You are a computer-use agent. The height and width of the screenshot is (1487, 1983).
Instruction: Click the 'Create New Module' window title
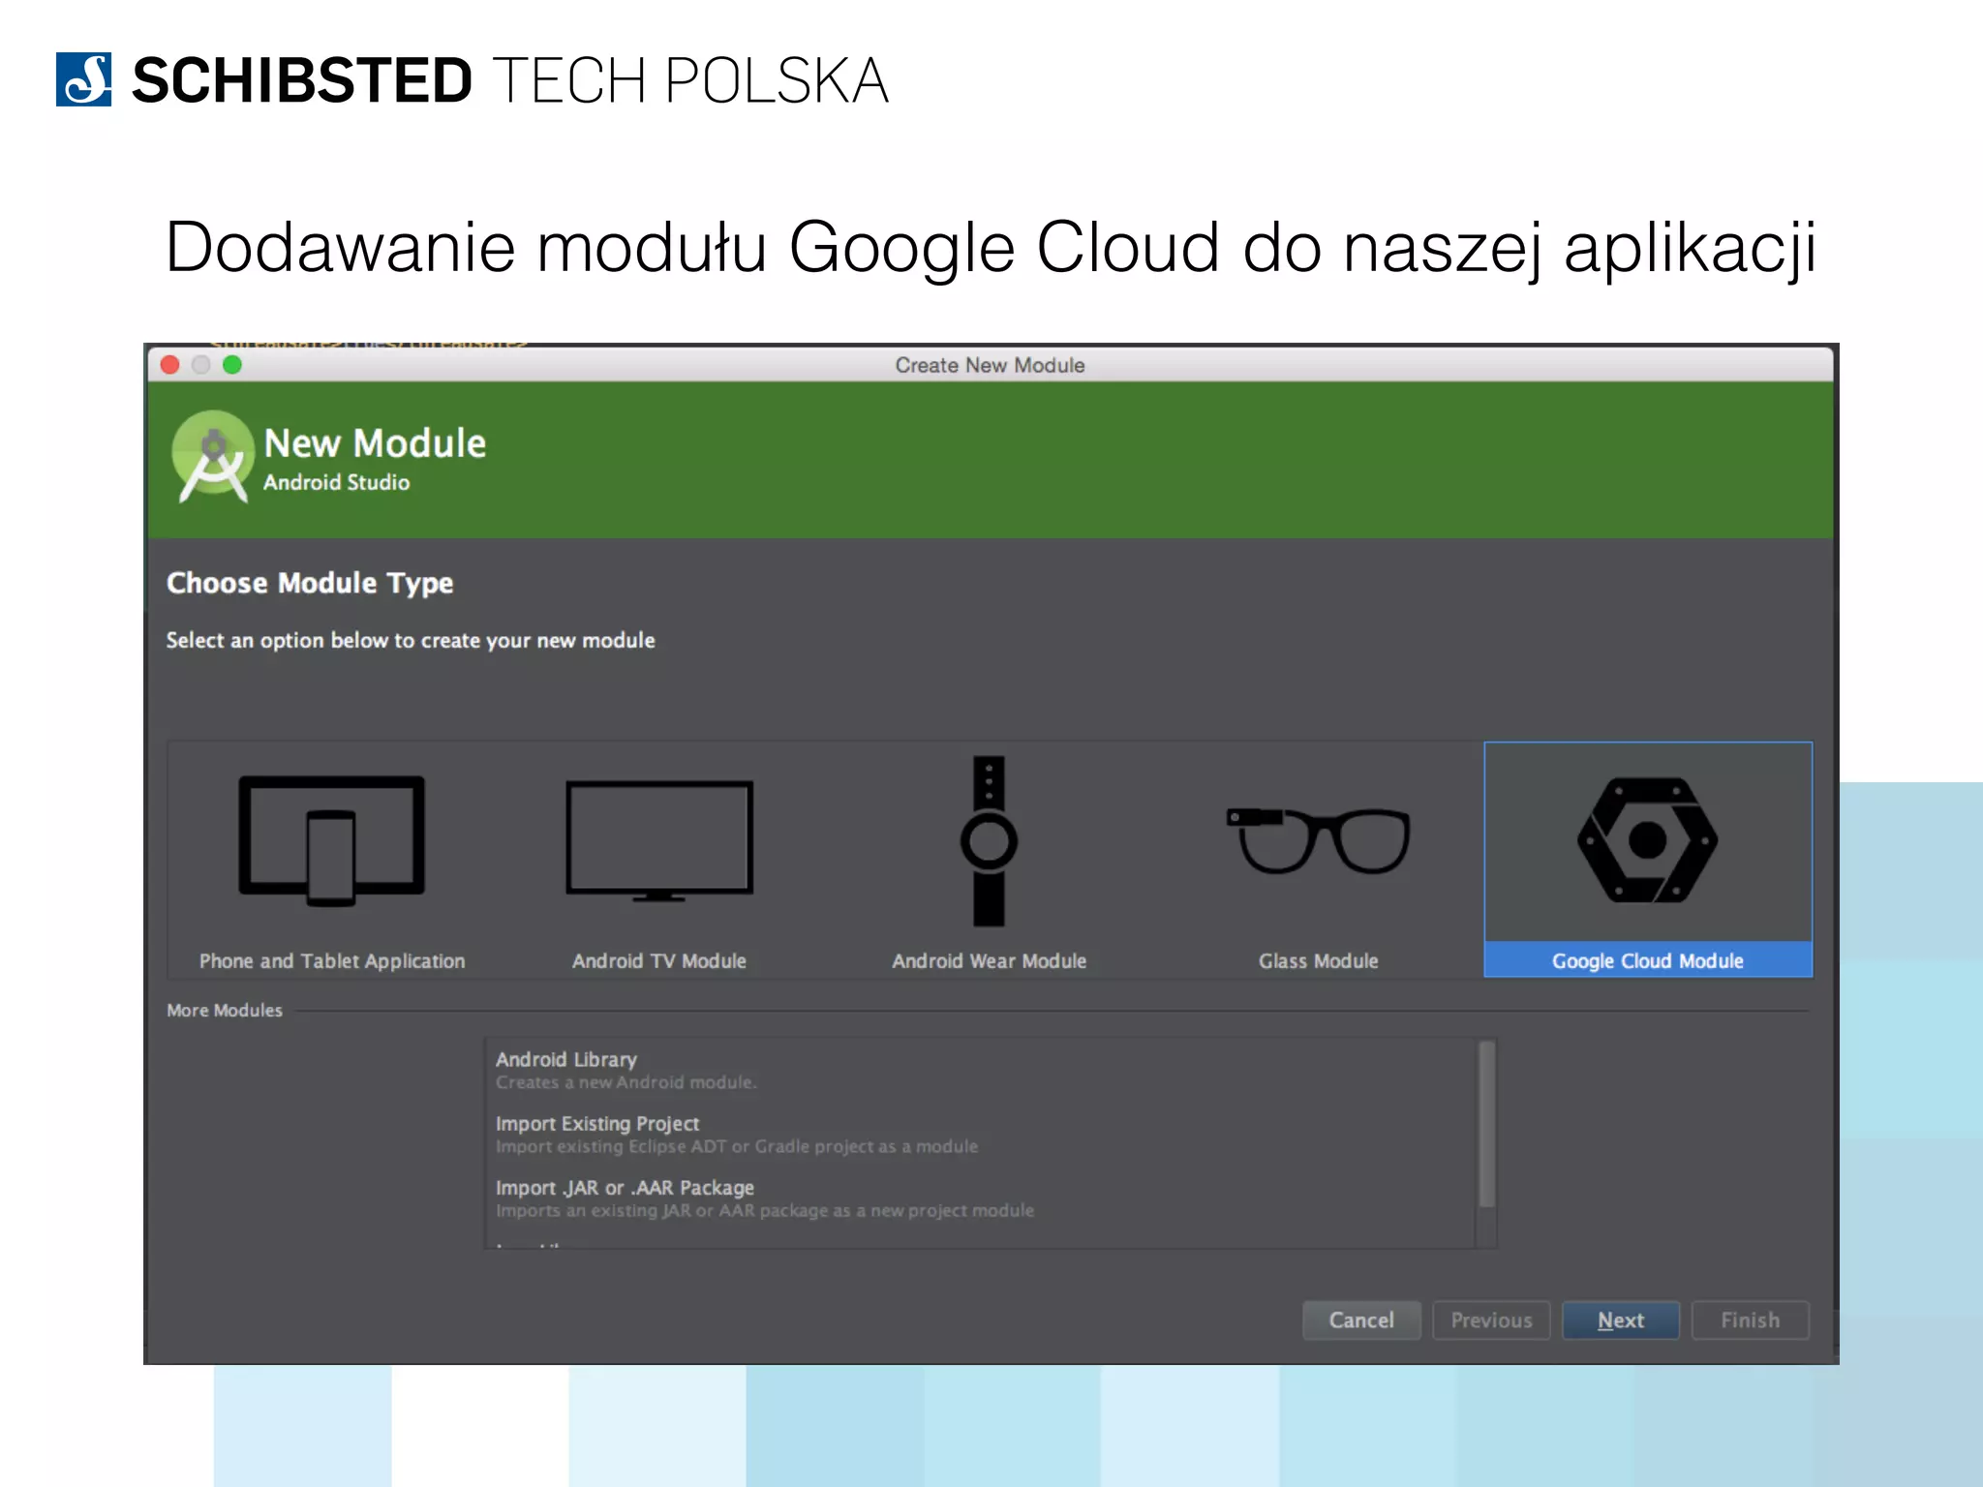(x=990, y=365)
